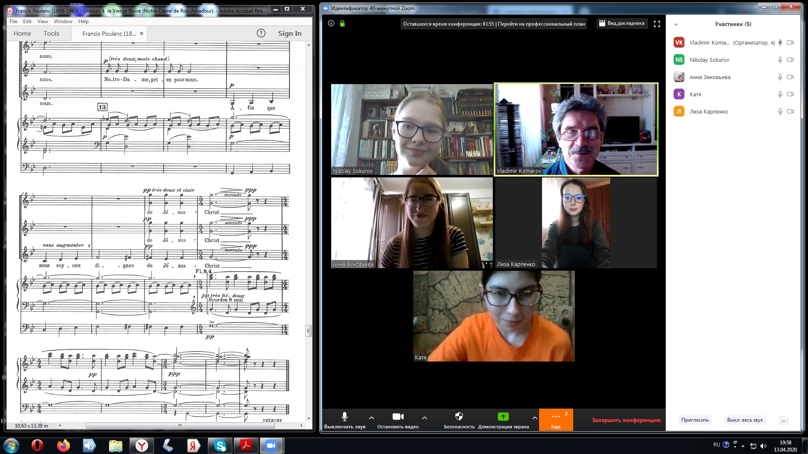Screen dimensions: 808x454
Task: Toggle Nikolay Sokurov's microphone in participants
Action: [780, 60]
